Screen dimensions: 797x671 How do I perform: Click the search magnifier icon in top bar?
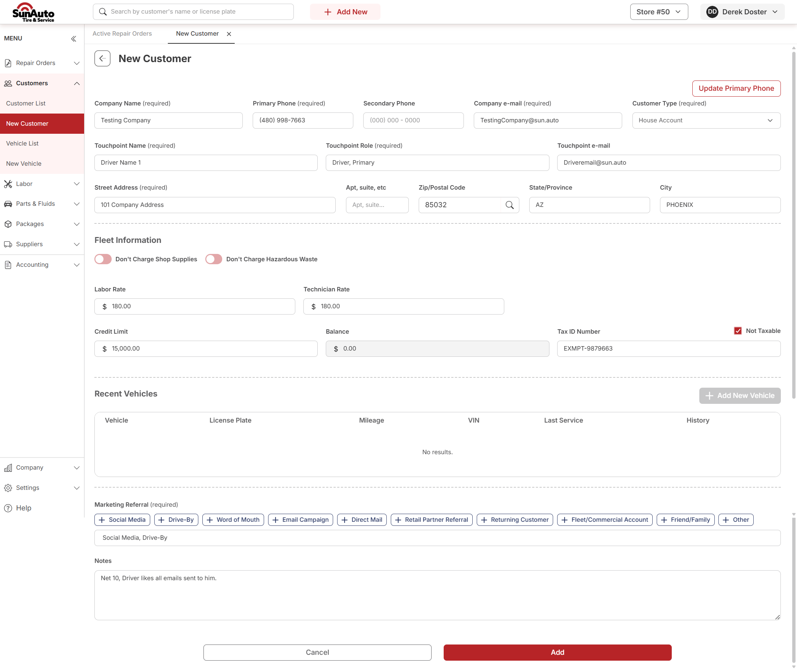click(x=103, y=12)
